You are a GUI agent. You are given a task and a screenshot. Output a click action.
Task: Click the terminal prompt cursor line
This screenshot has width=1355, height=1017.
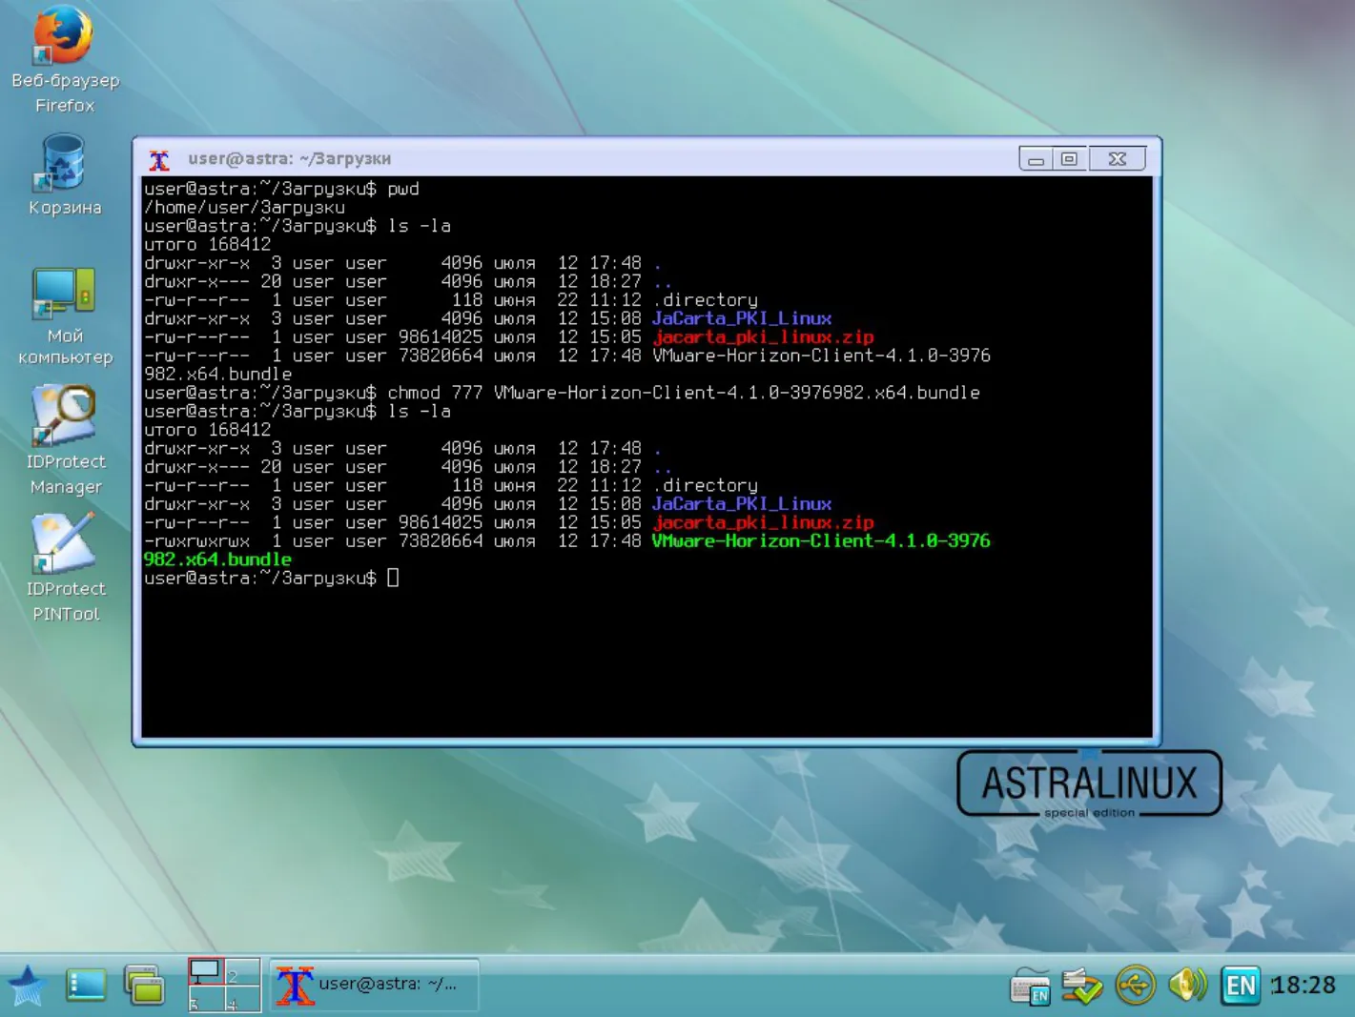pyautogui.click(x=271, y=579)
